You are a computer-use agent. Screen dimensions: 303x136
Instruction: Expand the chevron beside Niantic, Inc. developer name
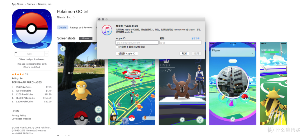tap(74, 17)
